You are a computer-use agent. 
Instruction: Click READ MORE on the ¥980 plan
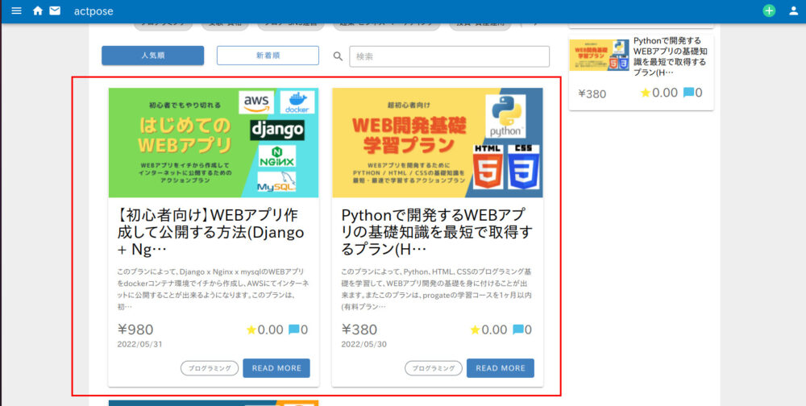[x=276, y=368]
